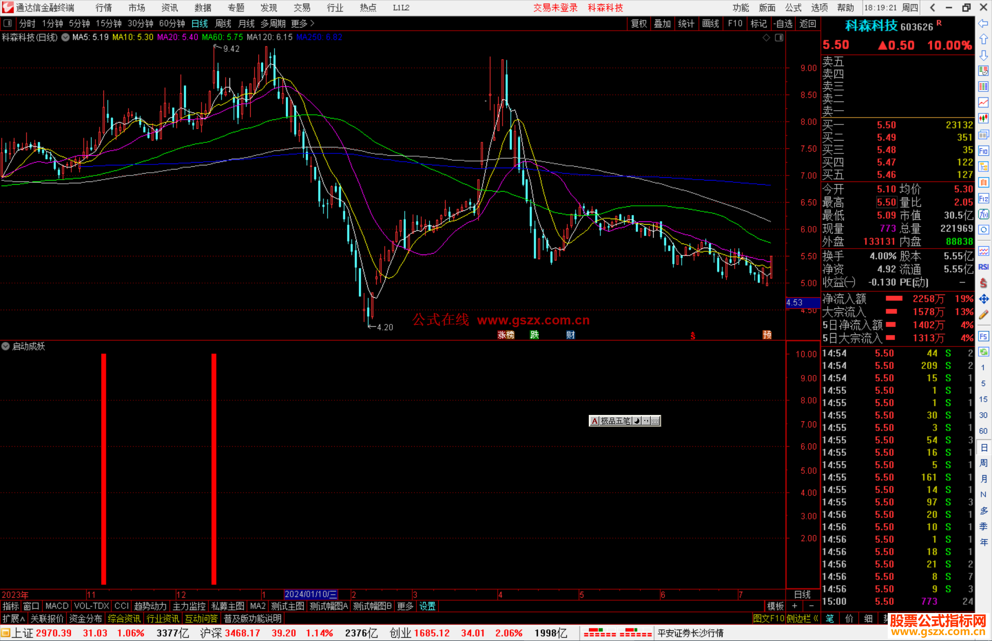Click the candlestick chart icon in sidebar
This screenshot has width=992, height=641.
(x=983, y=118)
